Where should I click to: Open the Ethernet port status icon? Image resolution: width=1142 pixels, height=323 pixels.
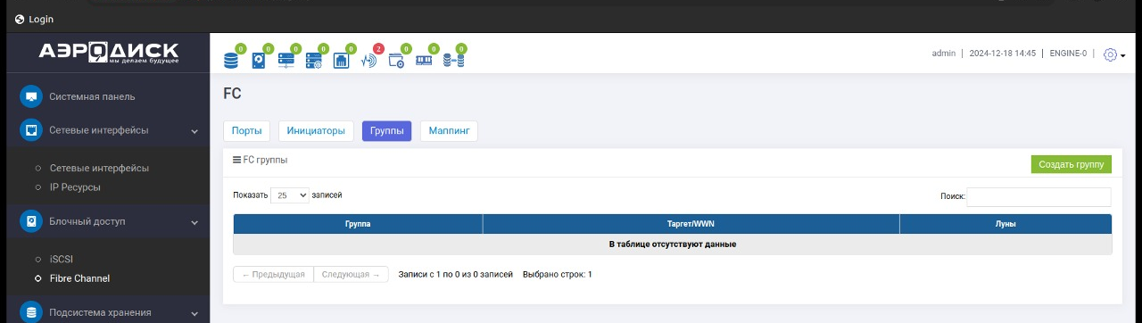[341, 61]
